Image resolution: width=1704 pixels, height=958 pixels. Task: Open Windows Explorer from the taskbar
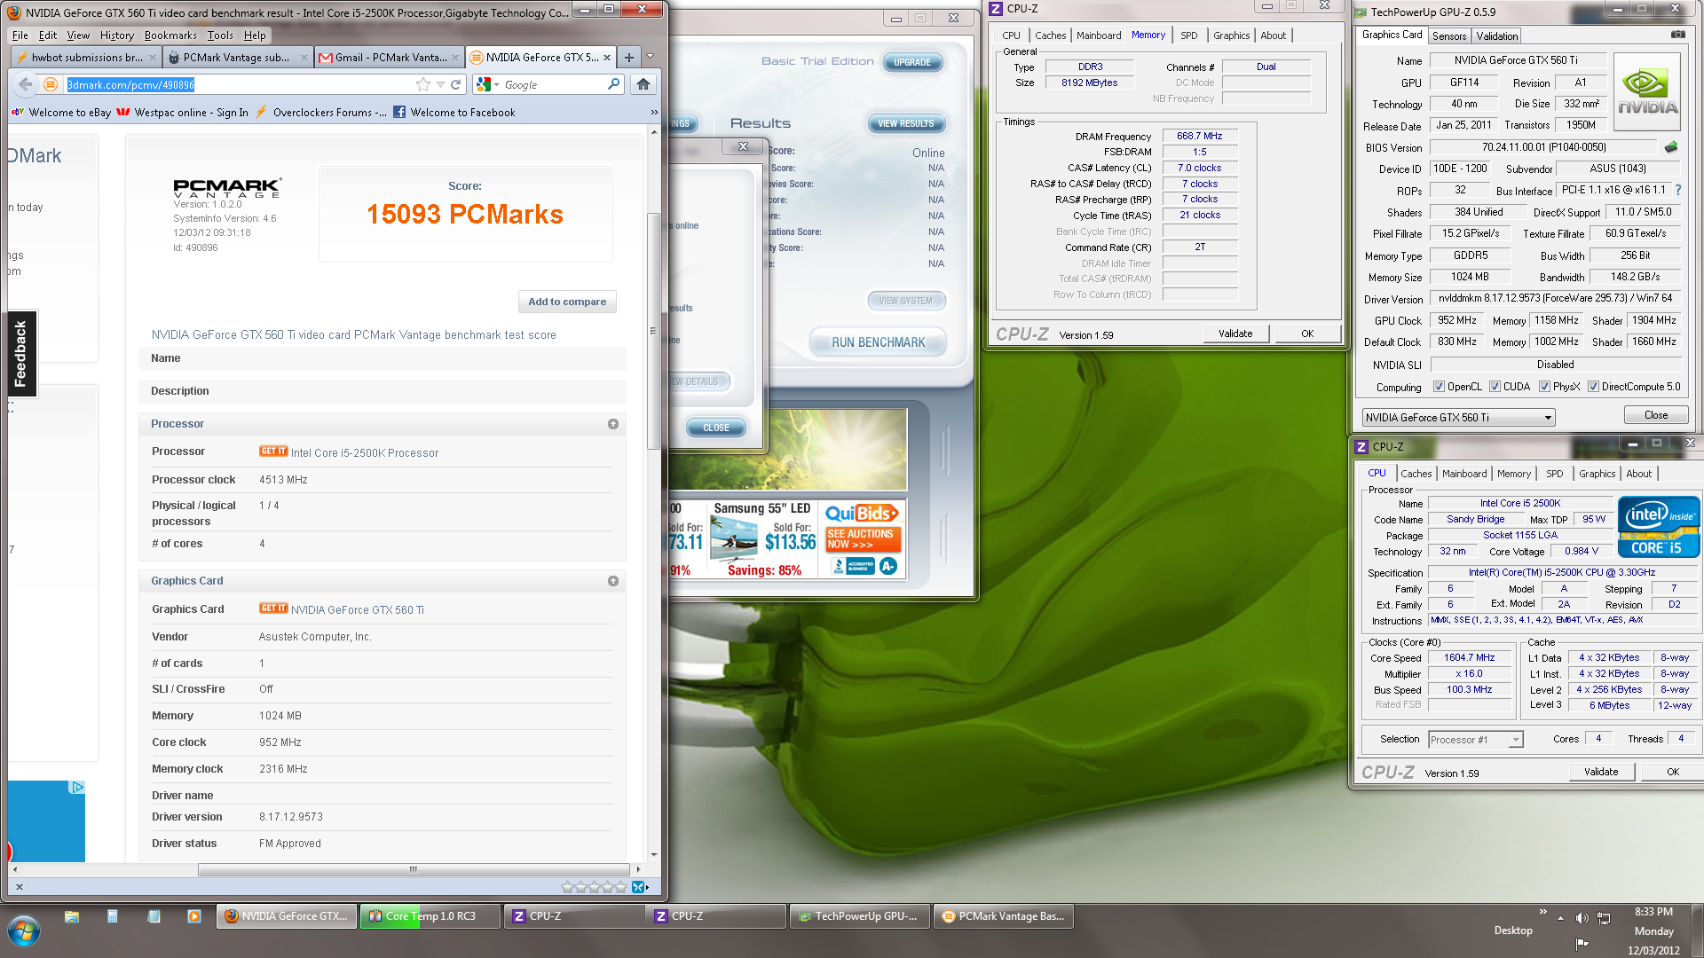tap(72, 916)
